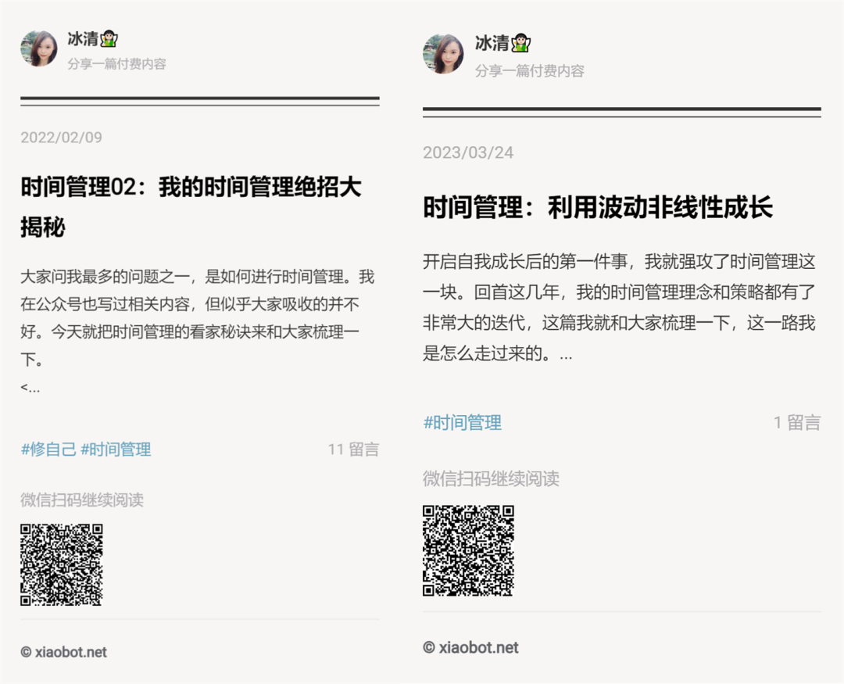View the 1 留言 comment link

[797, 423]
